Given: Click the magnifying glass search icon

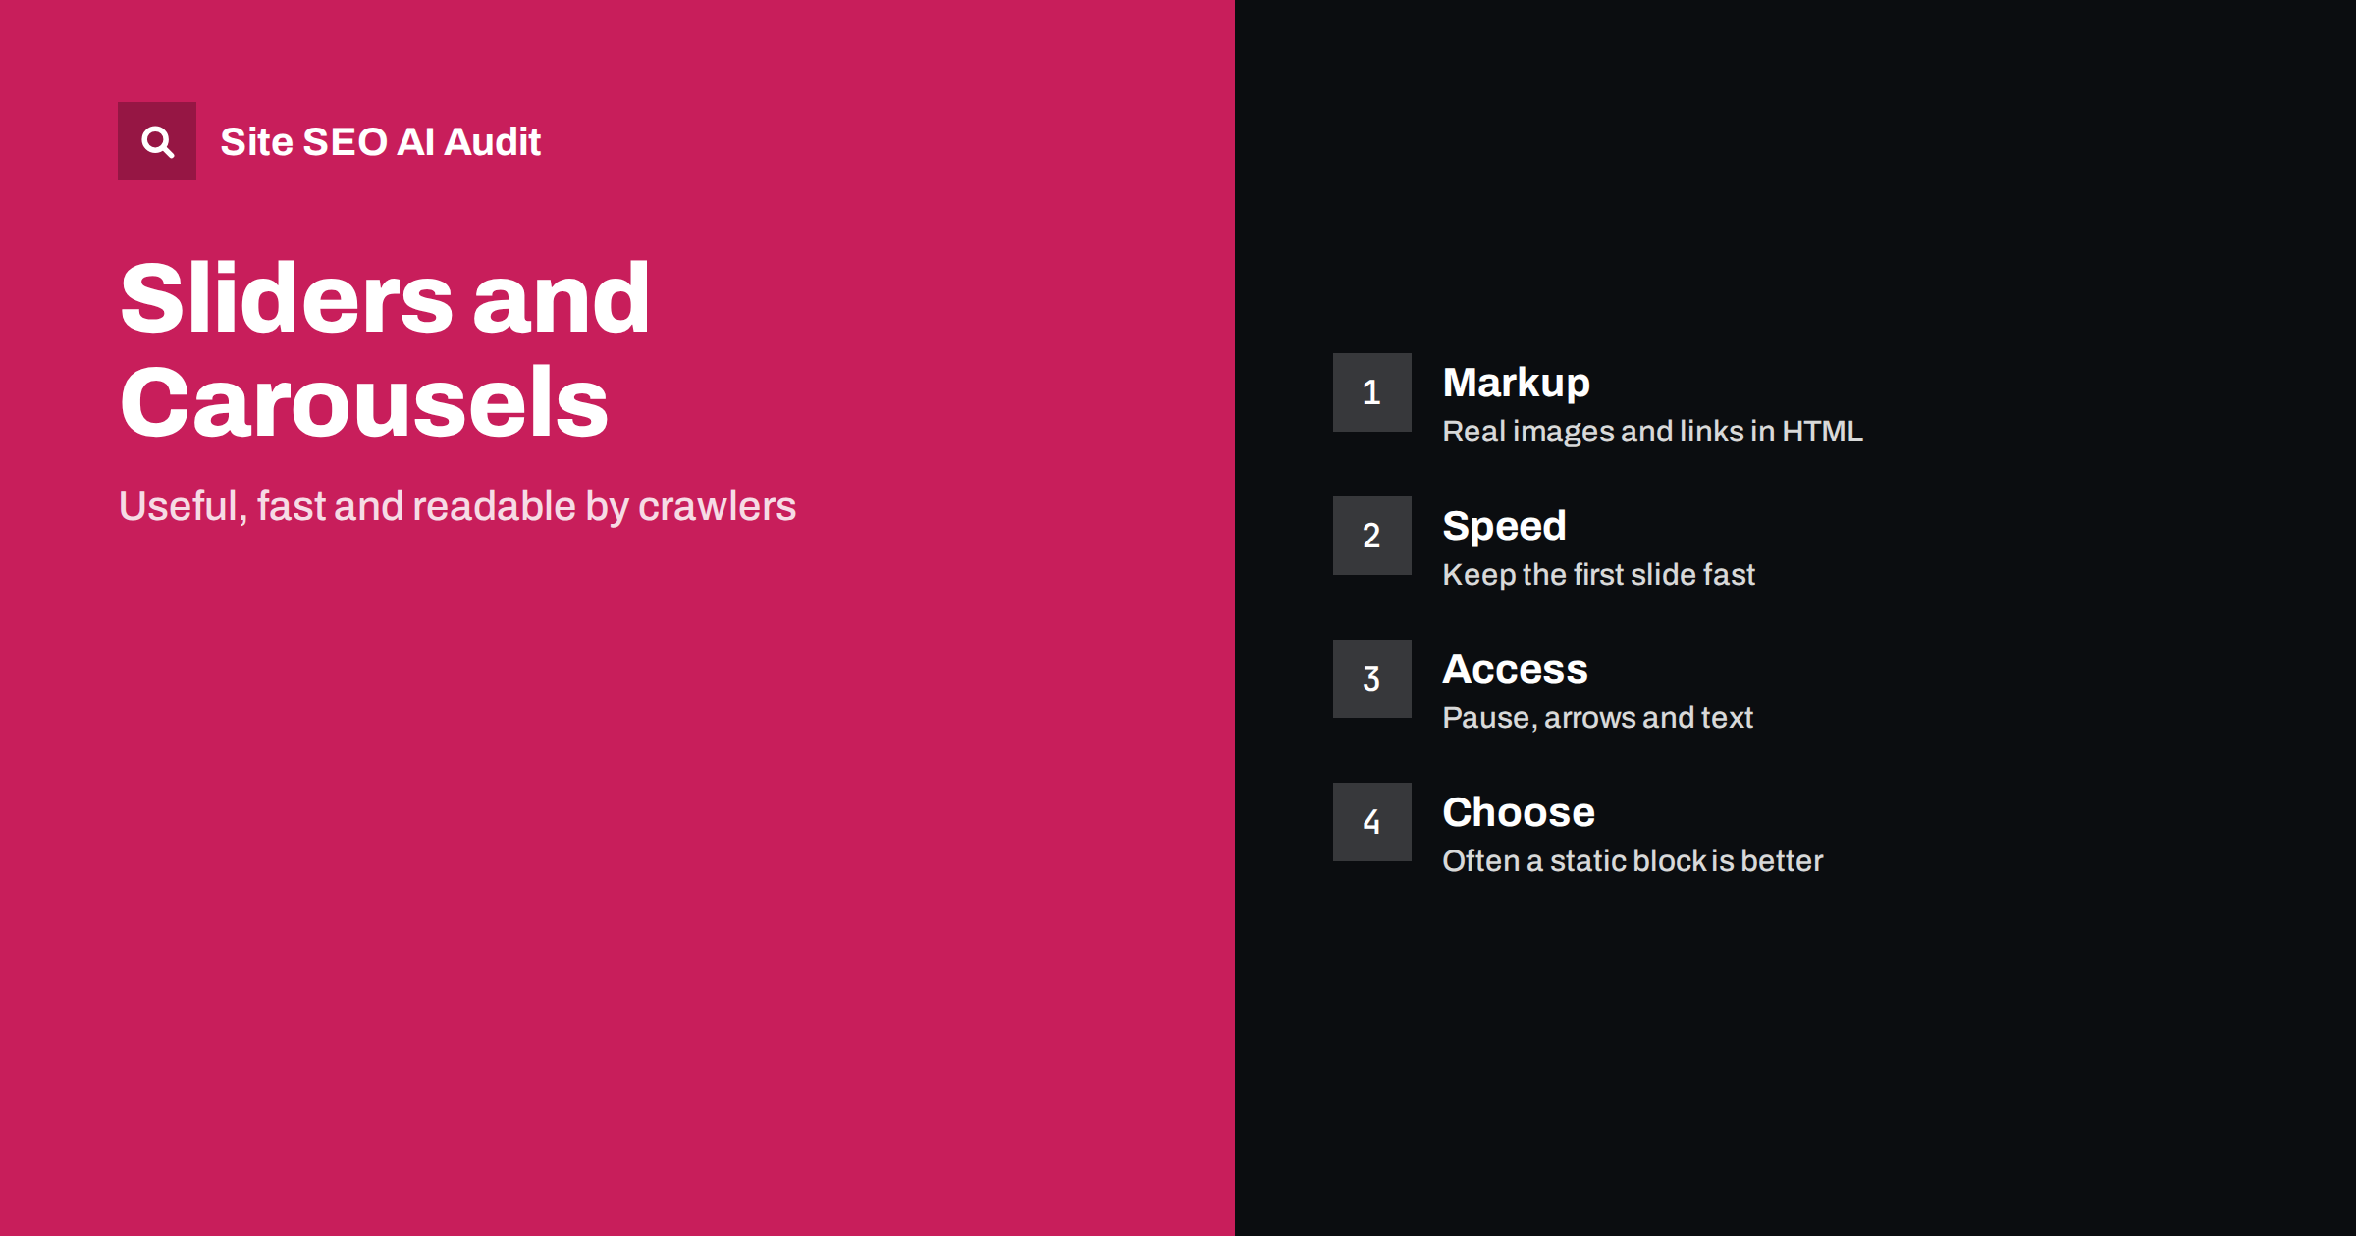Looking at the screenshot, I should tap(157, 141).
